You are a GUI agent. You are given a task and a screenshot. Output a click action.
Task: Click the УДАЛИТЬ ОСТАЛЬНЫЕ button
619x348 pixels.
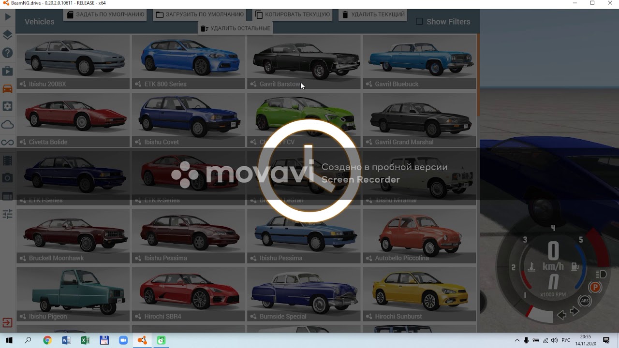(235, 28)
